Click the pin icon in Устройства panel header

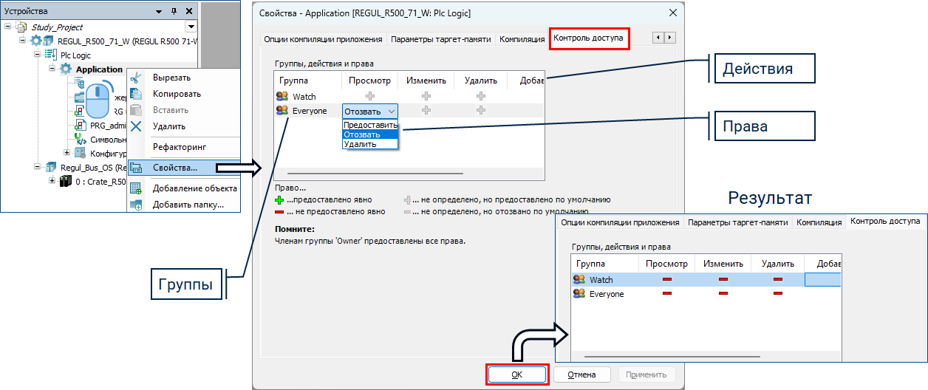(174, 11)
